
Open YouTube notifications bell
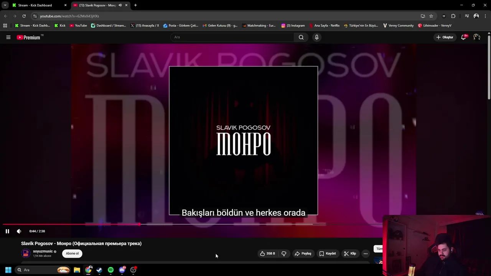pyautogui.click(x=463, y=37)
